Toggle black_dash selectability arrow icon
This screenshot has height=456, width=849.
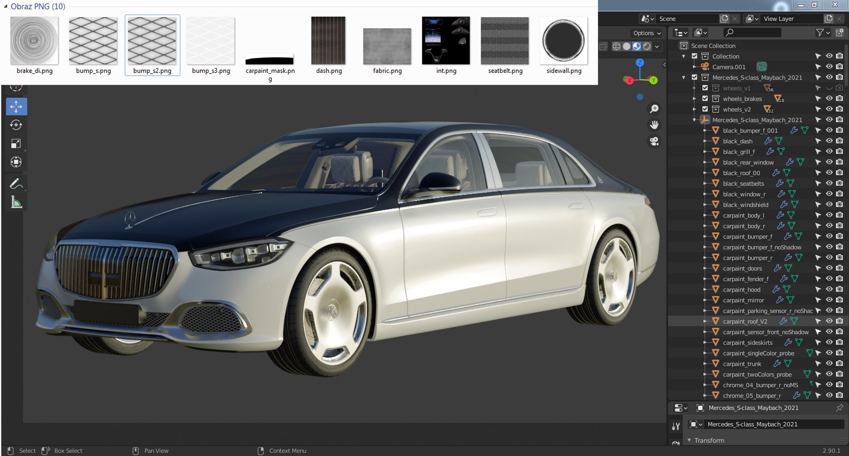[818, 141]
